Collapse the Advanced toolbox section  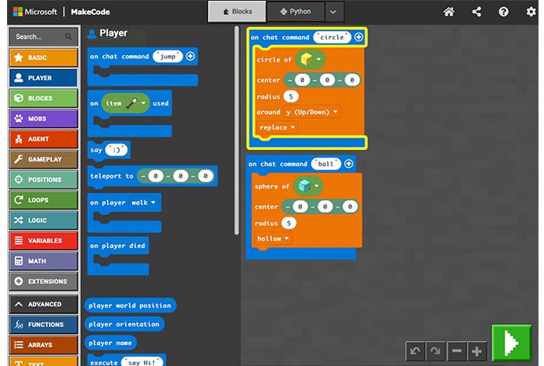(43, 305)
